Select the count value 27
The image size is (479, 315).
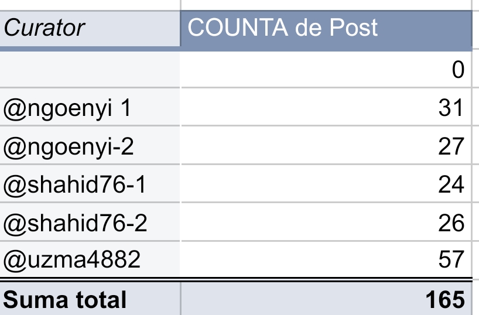[326, 145]
